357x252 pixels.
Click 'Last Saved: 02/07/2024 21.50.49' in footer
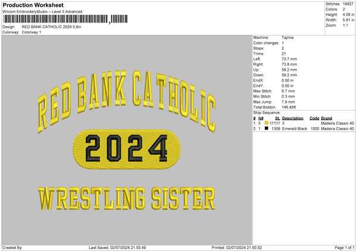point(117,248)
